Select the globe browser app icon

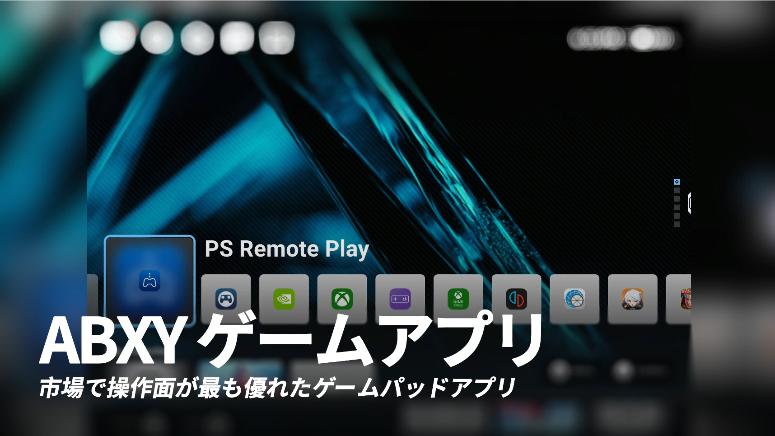pyautogui.click(x=574, y=298)
